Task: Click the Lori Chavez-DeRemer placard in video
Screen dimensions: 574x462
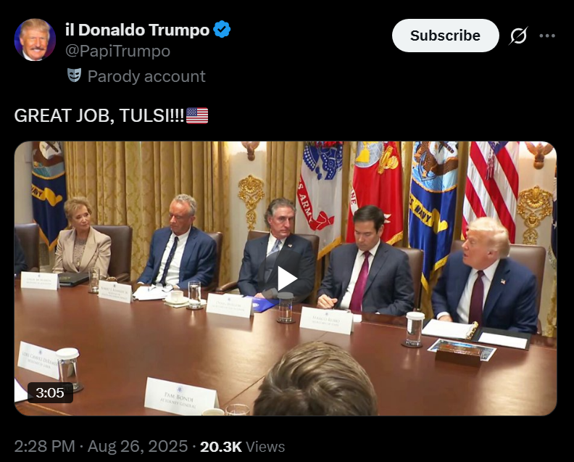Action: tap(39, 360)
